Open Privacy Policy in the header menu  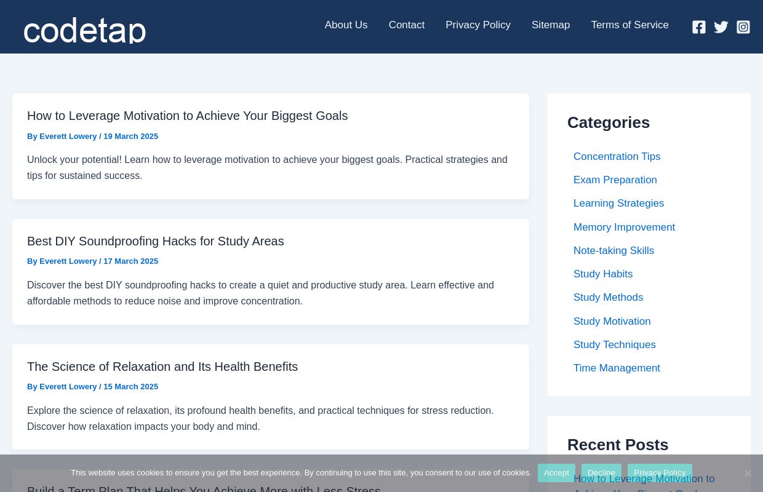pos(478,25)
